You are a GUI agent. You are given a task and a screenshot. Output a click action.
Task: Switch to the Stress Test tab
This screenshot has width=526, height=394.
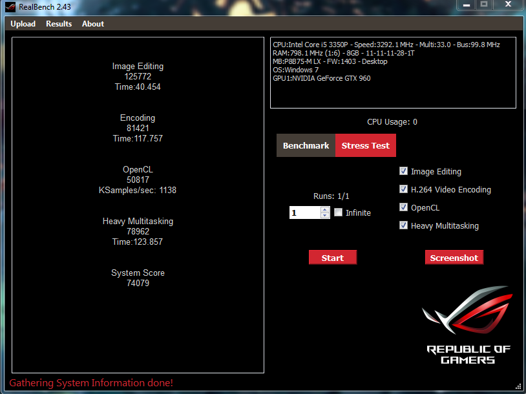(x=365, y=145)
